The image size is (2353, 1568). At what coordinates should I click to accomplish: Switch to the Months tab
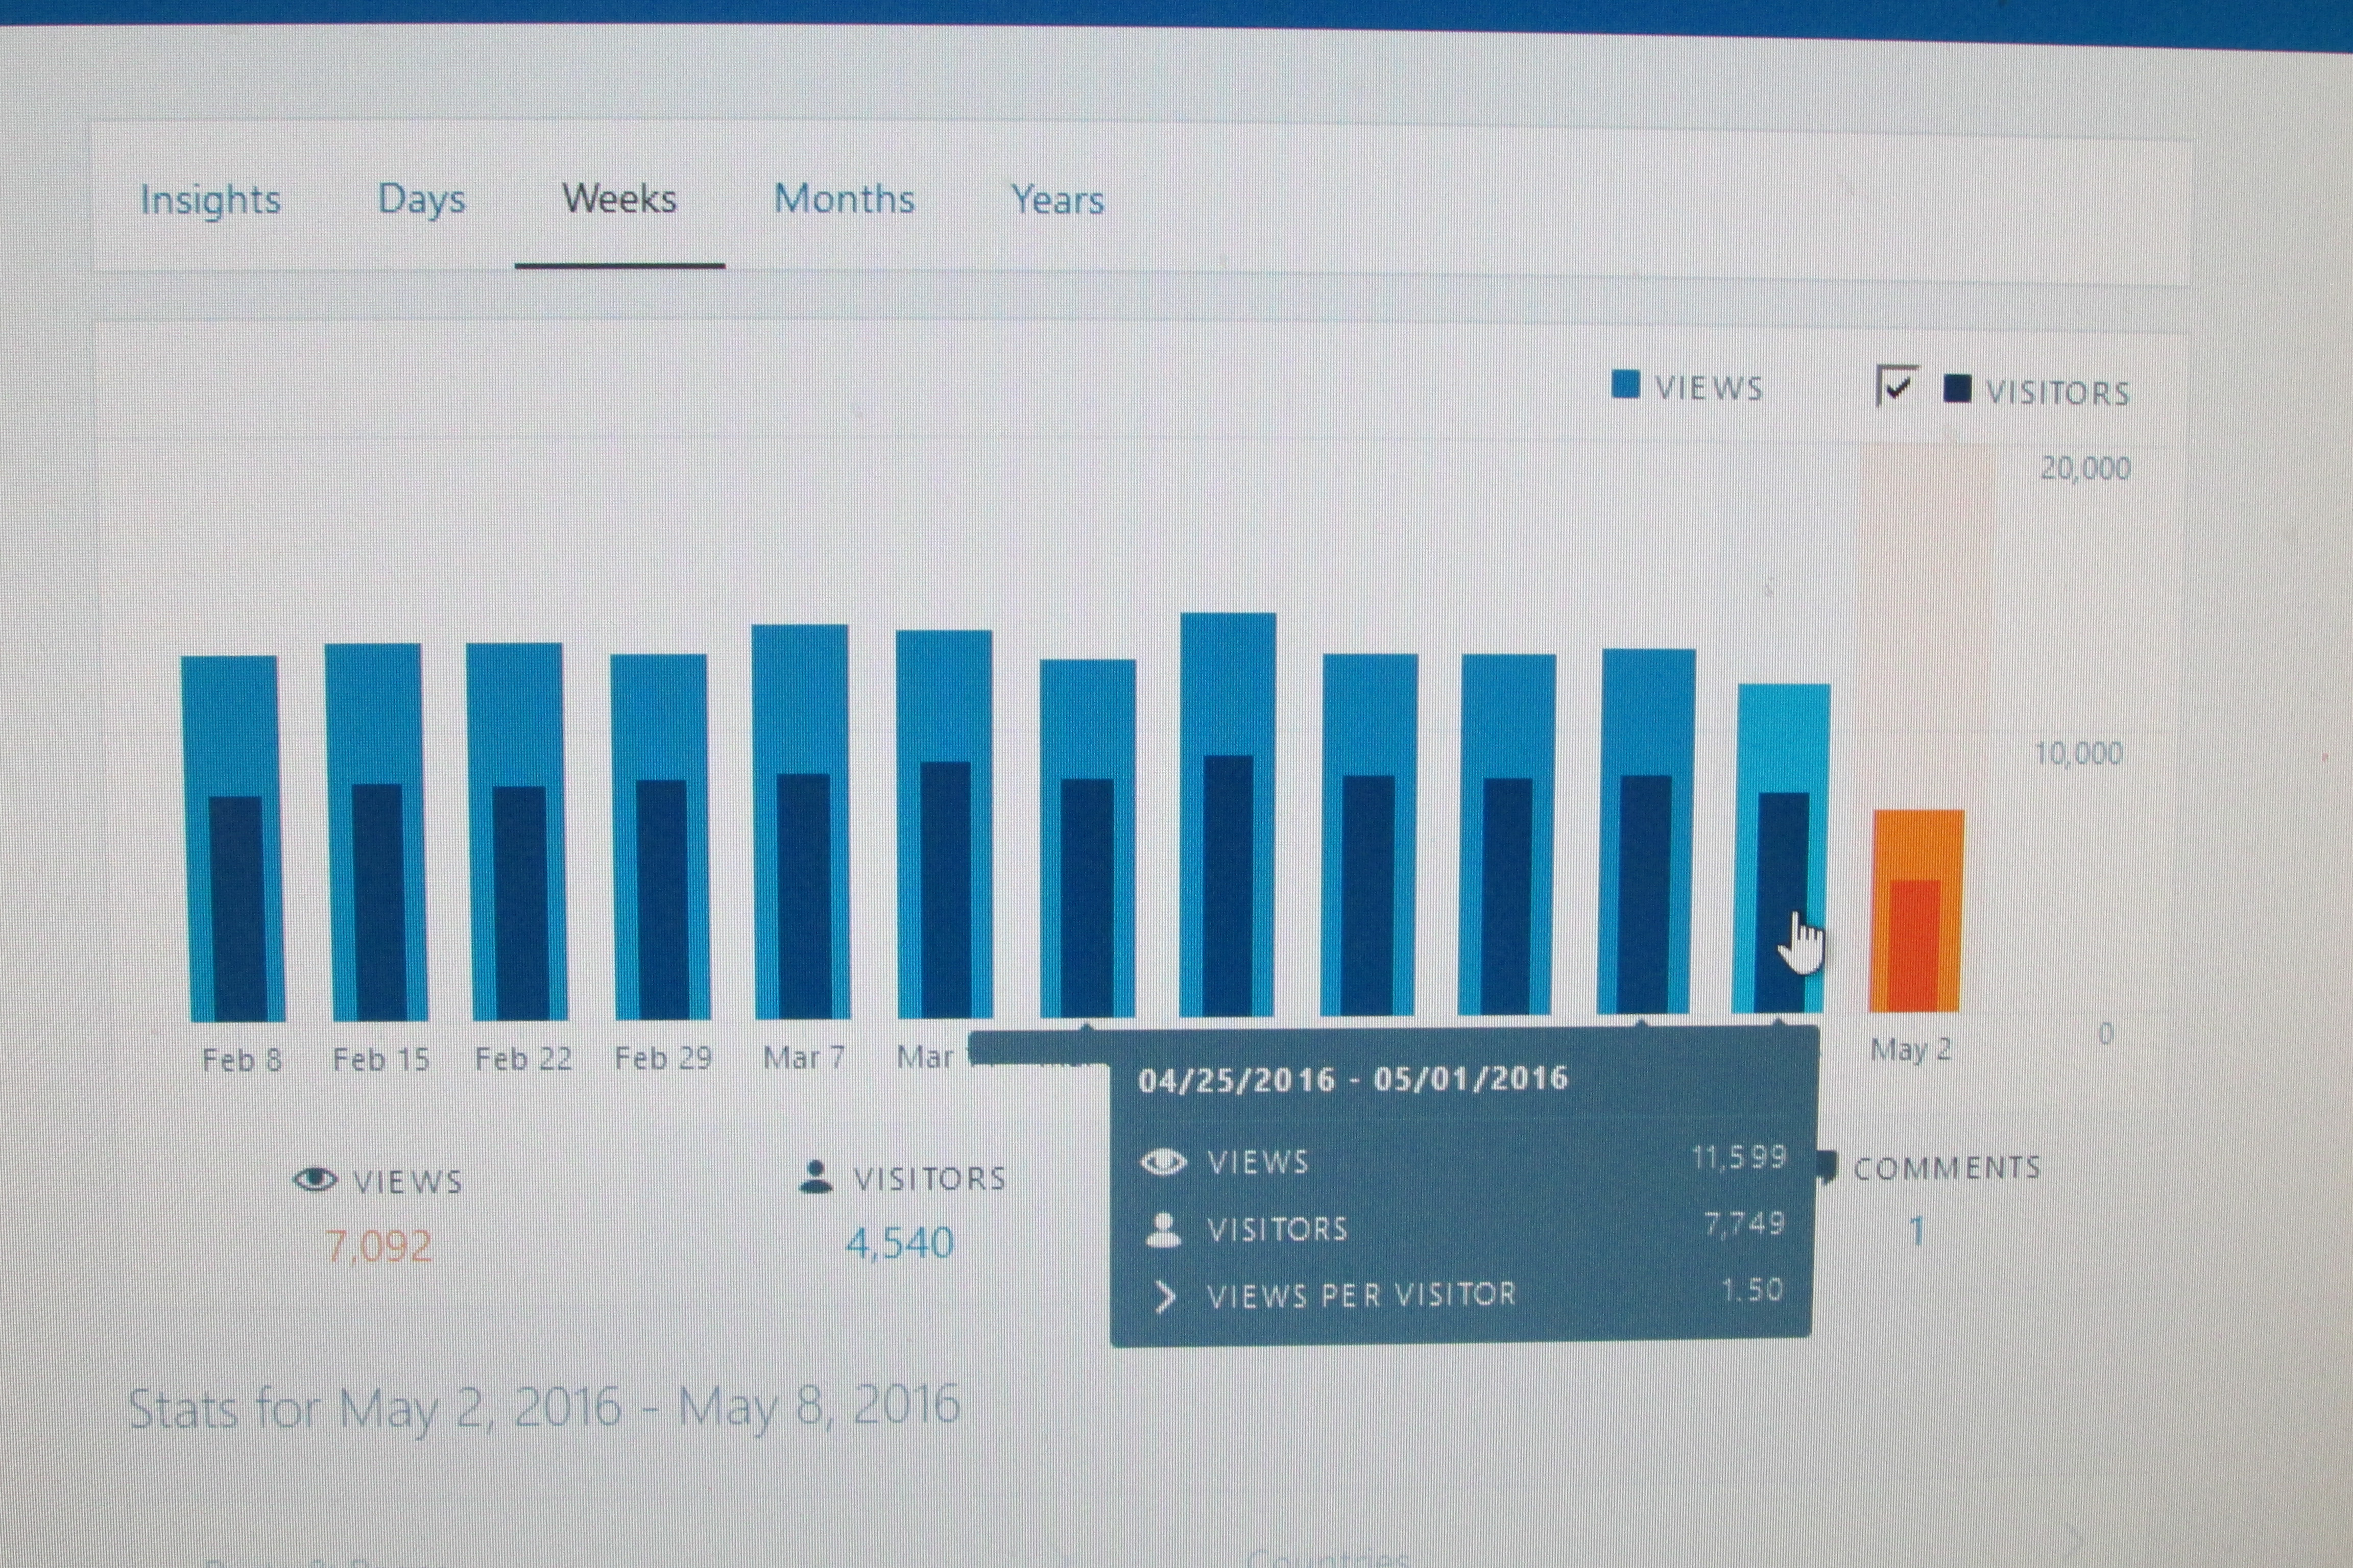[x=845, y=200]
